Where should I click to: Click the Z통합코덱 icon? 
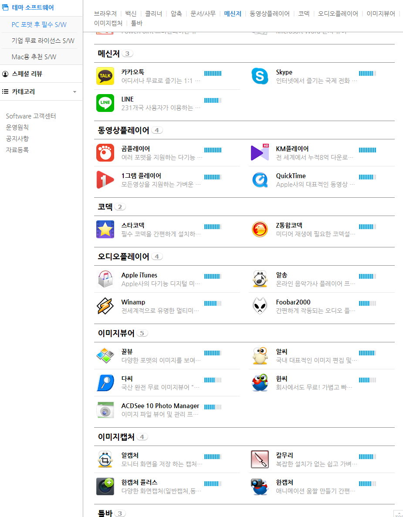point(260,229)
